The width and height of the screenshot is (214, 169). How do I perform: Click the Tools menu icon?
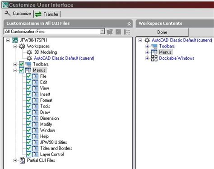click(x=35, y=106)
